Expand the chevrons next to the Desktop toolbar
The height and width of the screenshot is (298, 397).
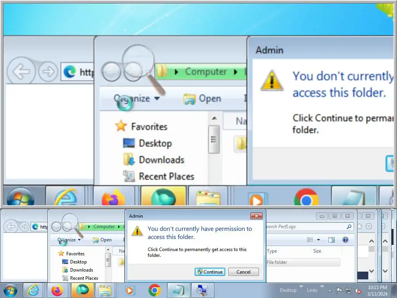[x=301, y=286]
